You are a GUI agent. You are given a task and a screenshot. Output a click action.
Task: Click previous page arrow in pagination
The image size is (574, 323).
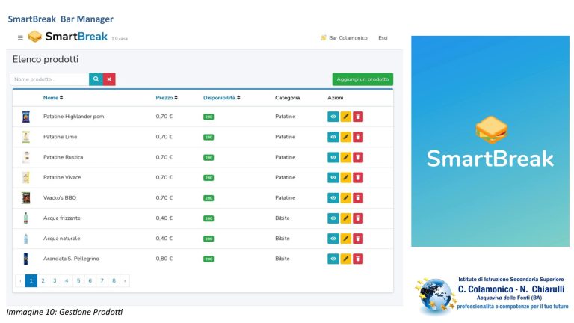(x=20, y=281)
